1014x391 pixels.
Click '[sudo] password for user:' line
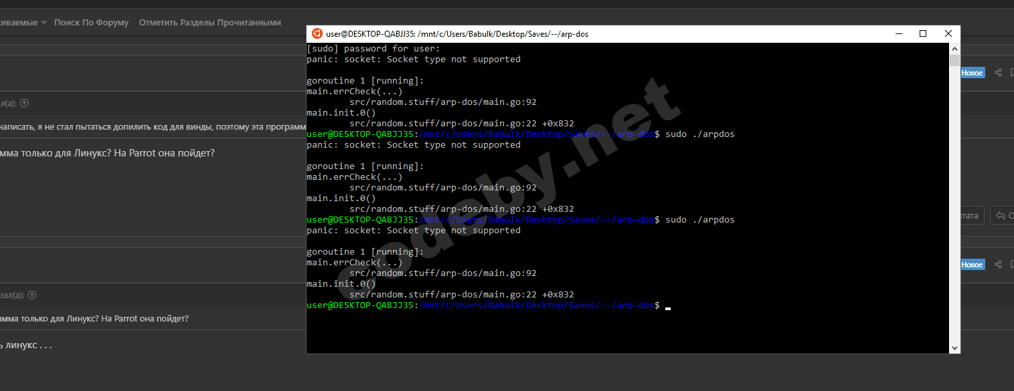(x=373, y=49)
